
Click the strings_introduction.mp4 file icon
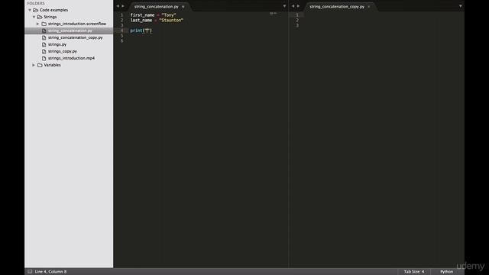click(44, 58)
